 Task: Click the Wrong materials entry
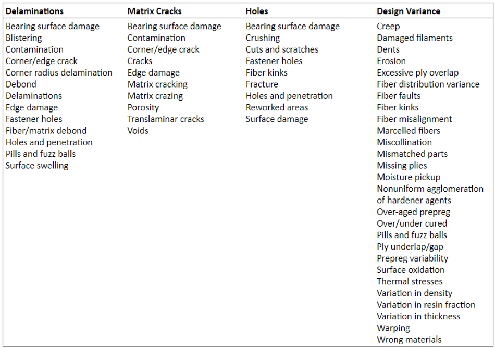click(409, 340)
